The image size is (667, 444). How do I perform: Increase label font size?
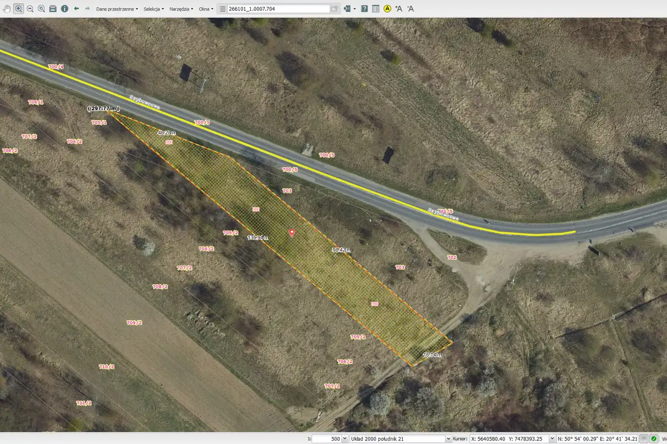[399, 8]
